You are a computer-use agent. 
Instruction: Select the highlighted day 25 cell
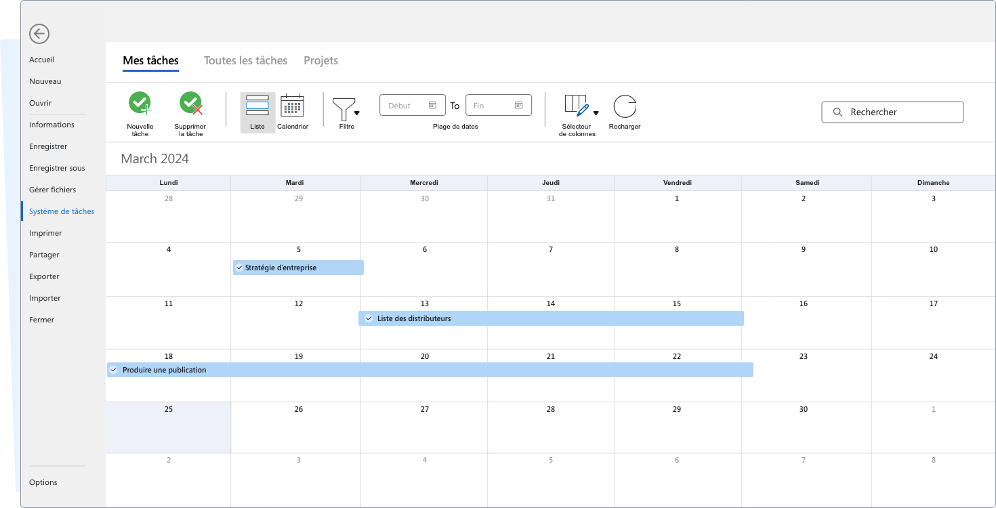(169, 427)
